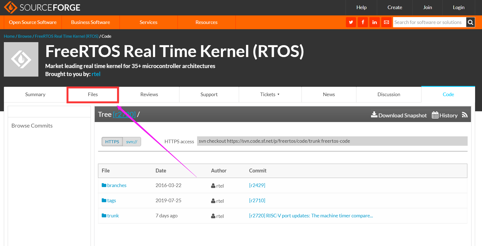
Task: Open the trunk folder link
Action: click(113, 216)
